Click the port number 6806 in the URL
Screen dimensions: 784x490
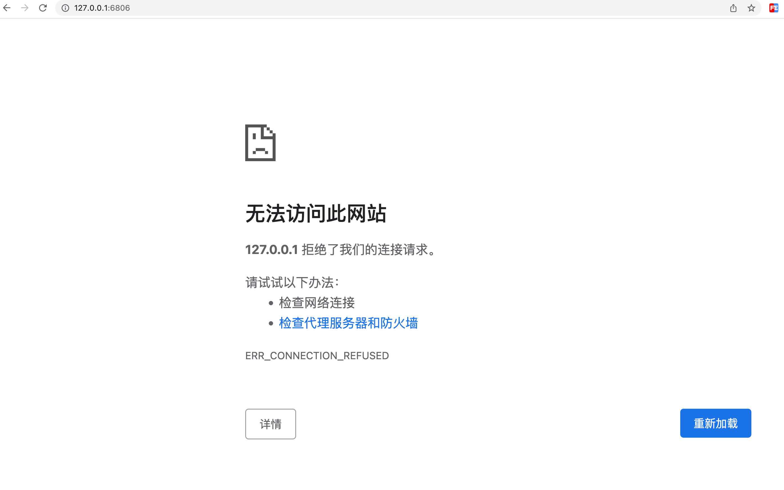(120, 8)
